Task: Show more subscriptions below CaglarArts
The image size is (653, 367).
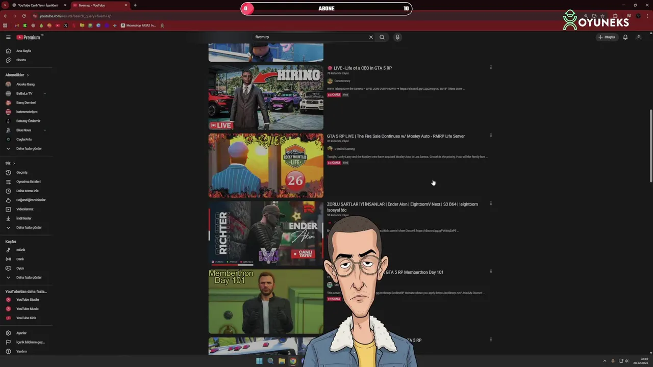Action: (29, 148)
